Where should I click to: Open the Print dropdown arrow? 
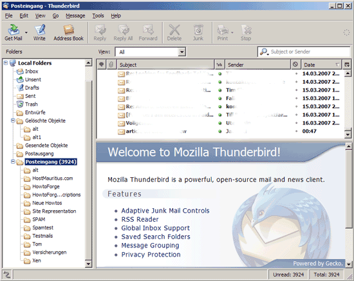coord(232,33)
